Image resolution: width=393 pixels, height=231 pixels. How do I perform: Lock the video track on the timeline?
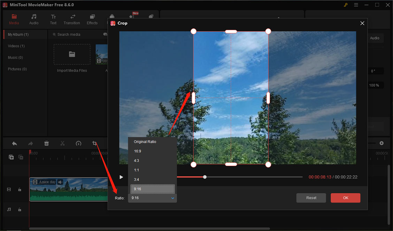(x=20, y=189)
